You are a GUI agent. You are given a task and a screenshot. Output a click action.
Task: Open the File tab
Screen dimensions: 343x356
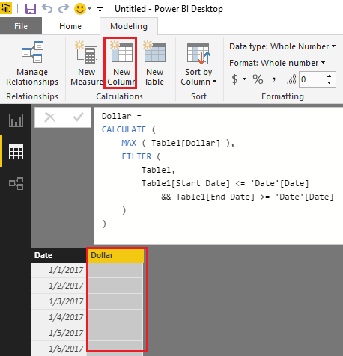(21, 26)
